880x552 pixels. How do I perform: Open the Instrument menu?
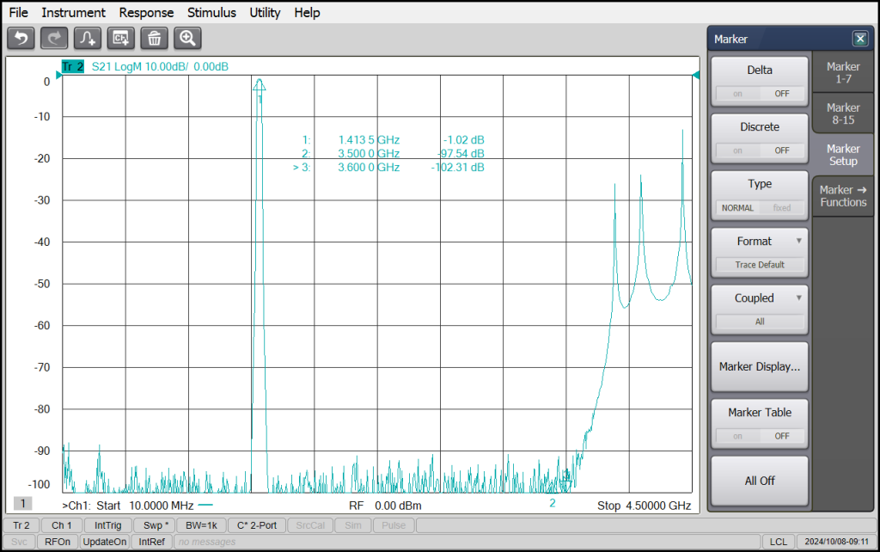point(74,12)
